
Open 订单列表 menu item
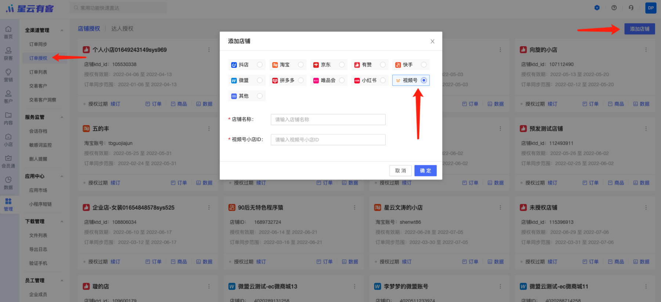pyautogui.click(x=38, y=72)
